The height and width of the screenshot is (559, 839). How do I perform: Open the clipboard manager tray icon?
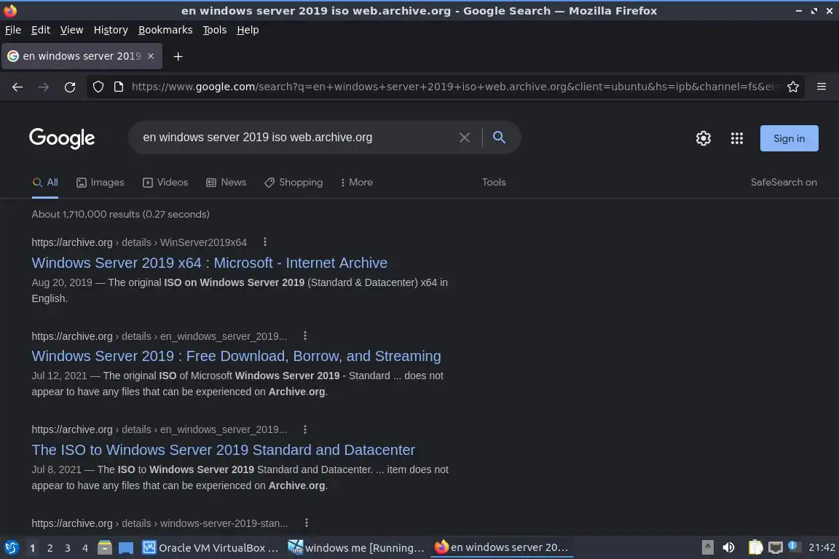pos(755,547)
